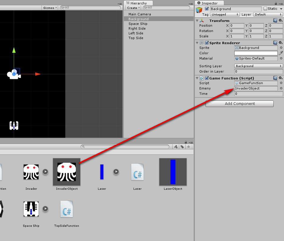Click the camera gizmo in Scene
Image resolution: width=284 pixels, height=241 pixels.
tap(14, 74)
